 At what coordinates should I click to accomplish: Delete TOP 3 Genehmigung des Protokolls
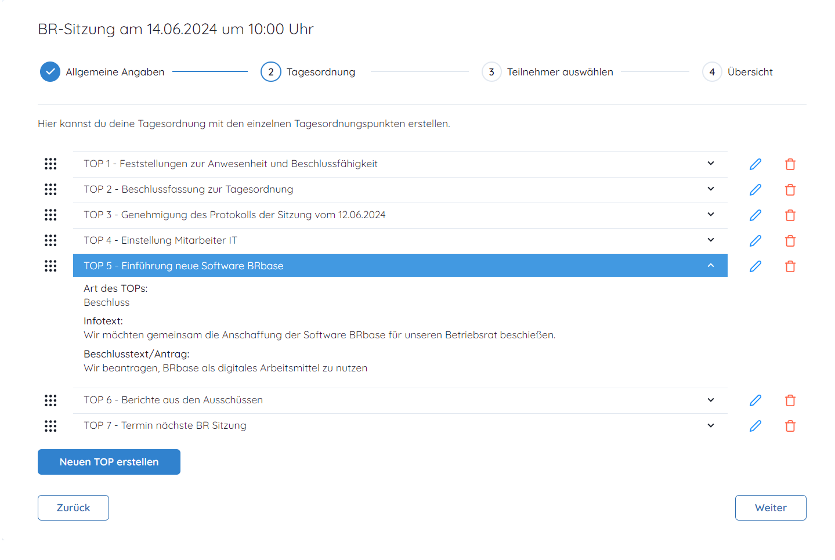point(790,215)
